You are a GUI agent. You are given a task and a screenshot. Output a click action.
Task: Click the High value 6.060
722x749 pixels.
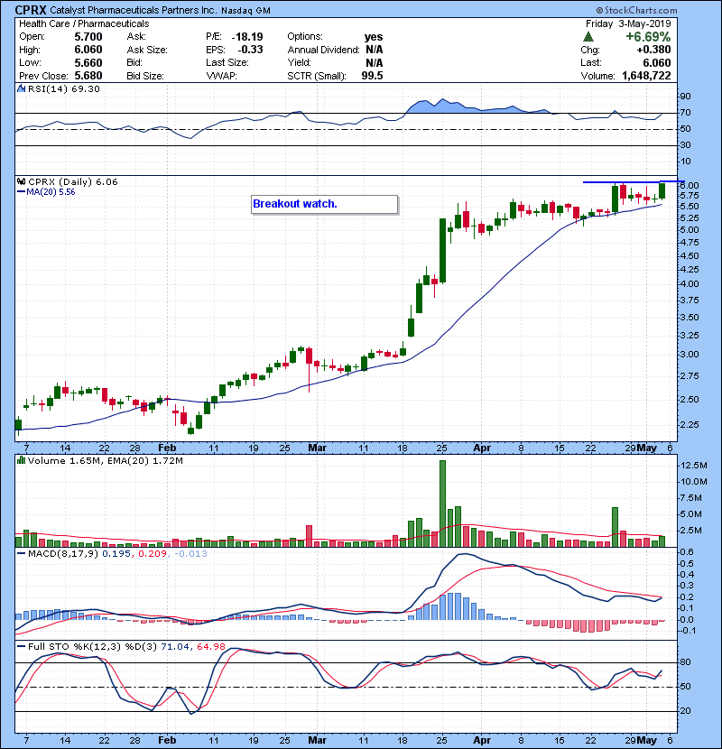[x=88, y=50]
